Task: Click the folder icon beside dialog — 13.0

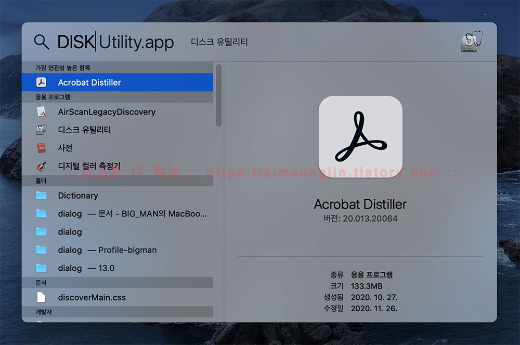Action: click(x=42, y=268)
